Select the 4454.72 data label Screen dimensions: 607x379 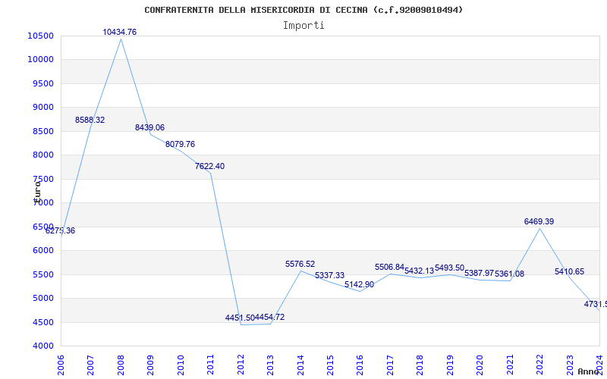269,317
